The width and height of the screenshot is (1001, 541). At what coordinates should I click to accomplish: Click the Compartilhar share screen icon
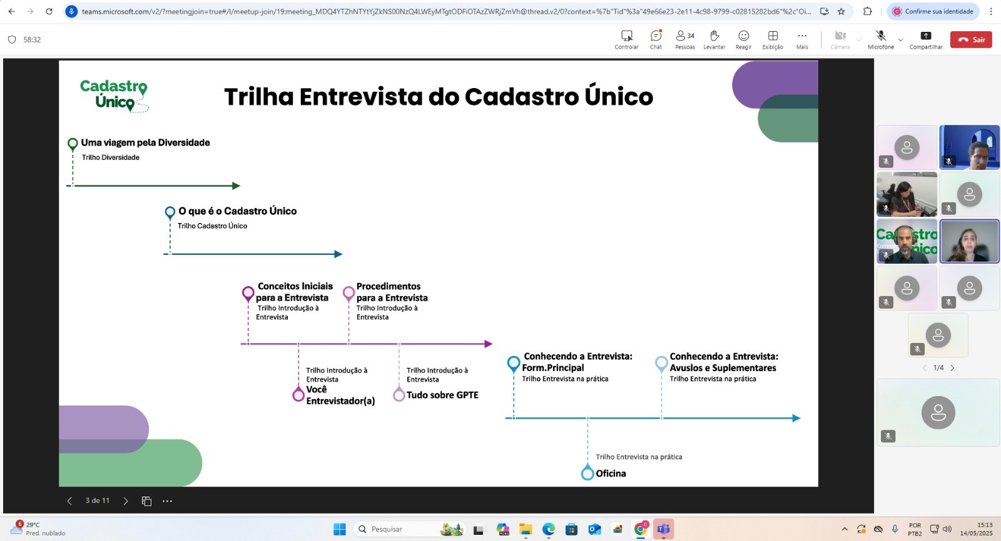(x=925, y=39)
